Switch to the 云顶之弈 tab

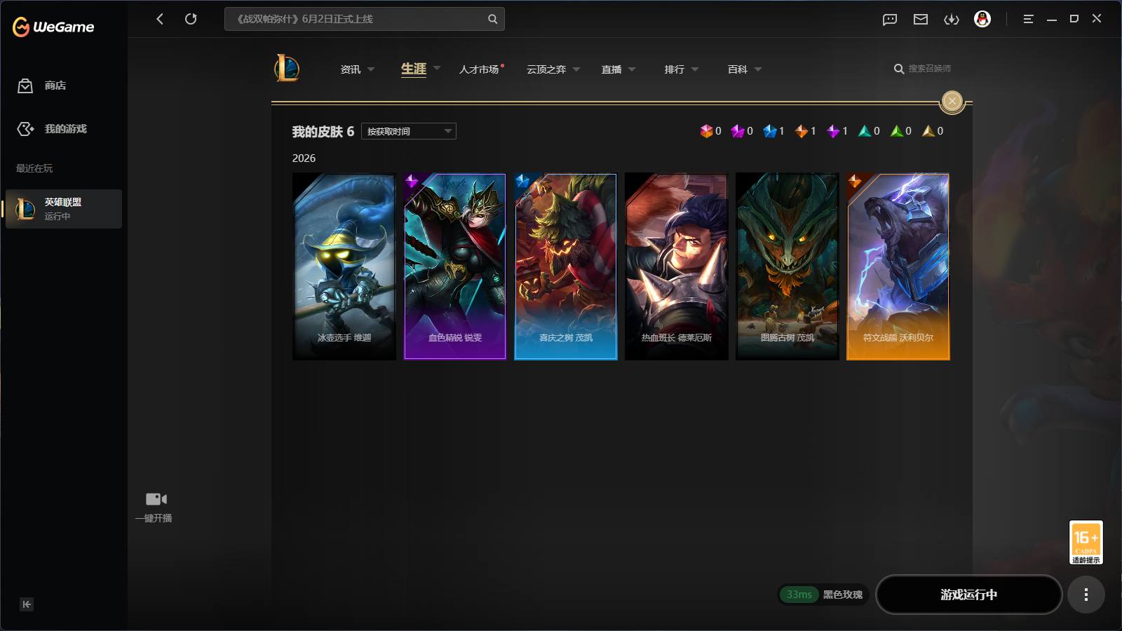(546, 69)
